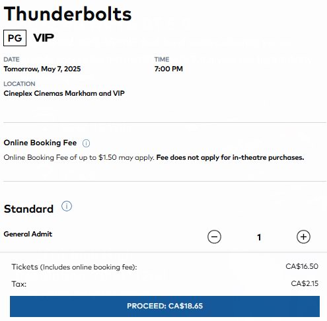This screenshot has width=327, height=321.
Task: Click the General Admit label
Action: [x=28, y=234]
